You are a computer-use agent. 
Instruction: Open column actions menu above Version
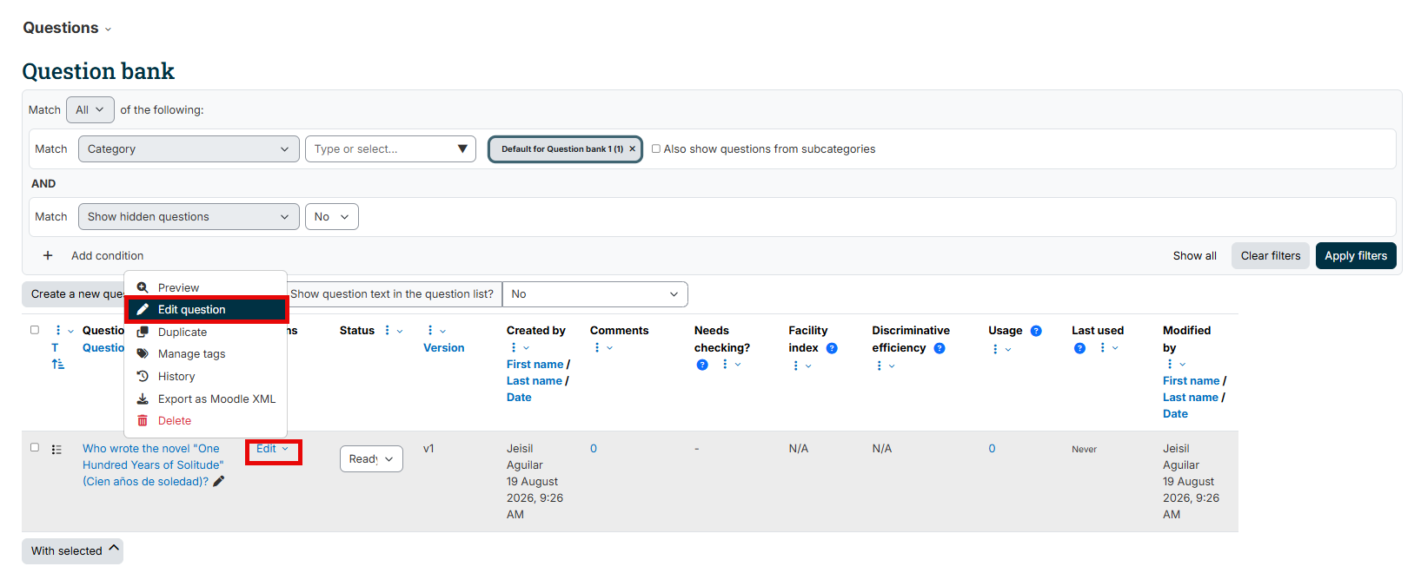[x=436, y=331]
